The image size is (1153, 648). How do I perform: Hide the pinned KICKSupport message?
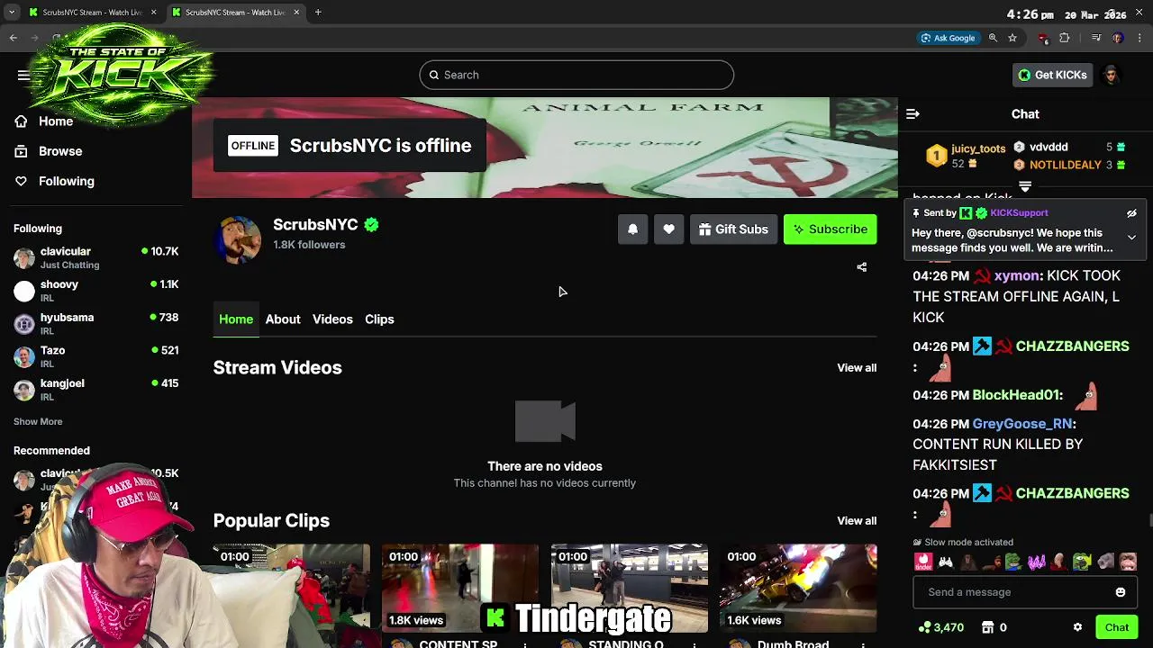click(x=1131, y=213)
